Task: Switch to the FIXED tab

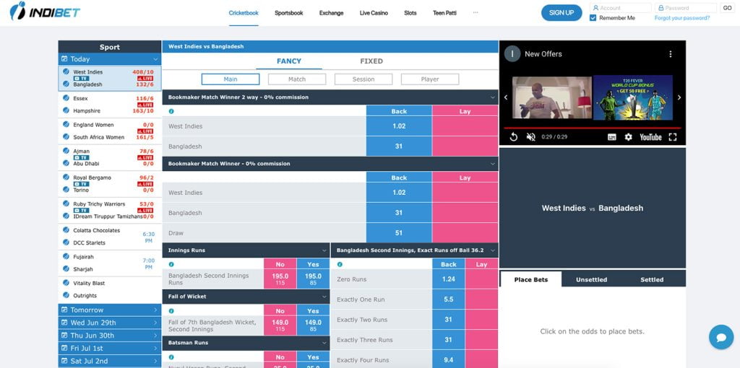Action: [371, 61]
